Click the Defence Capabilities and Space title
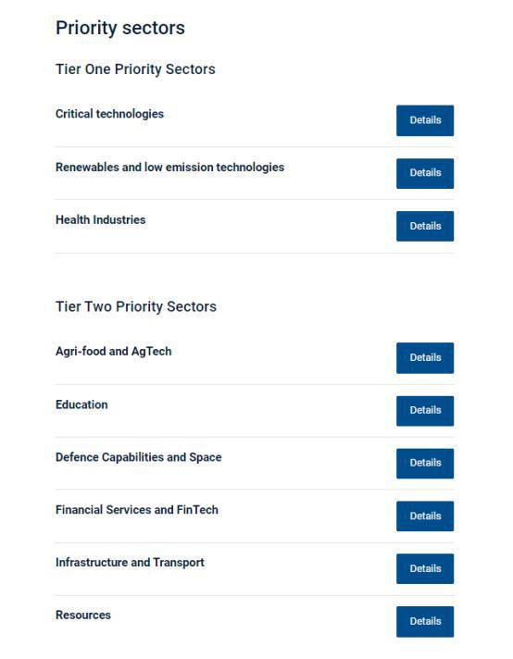Image resolution: width=513 pixels, height=659 pixels. (138, 457)
